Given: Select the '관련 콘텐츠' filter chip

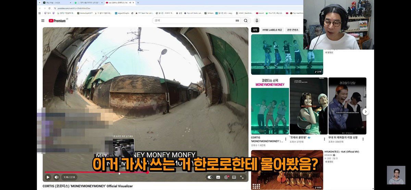Looking at the screenshot, I should (x=293, y=30).
